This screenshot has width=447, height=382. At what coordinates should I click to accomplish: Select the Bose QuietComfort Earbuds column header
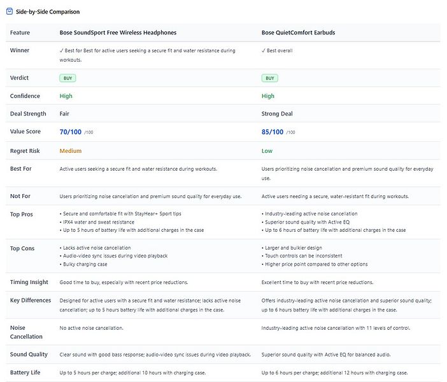pos(299,32)
